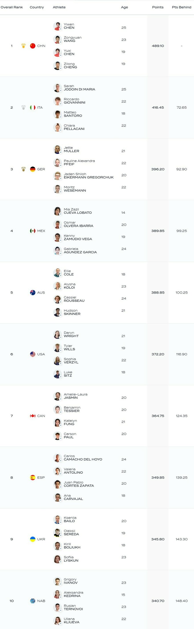Sort by the Points column header
Viewport: 194px width, 629px height.
point(158,7)
